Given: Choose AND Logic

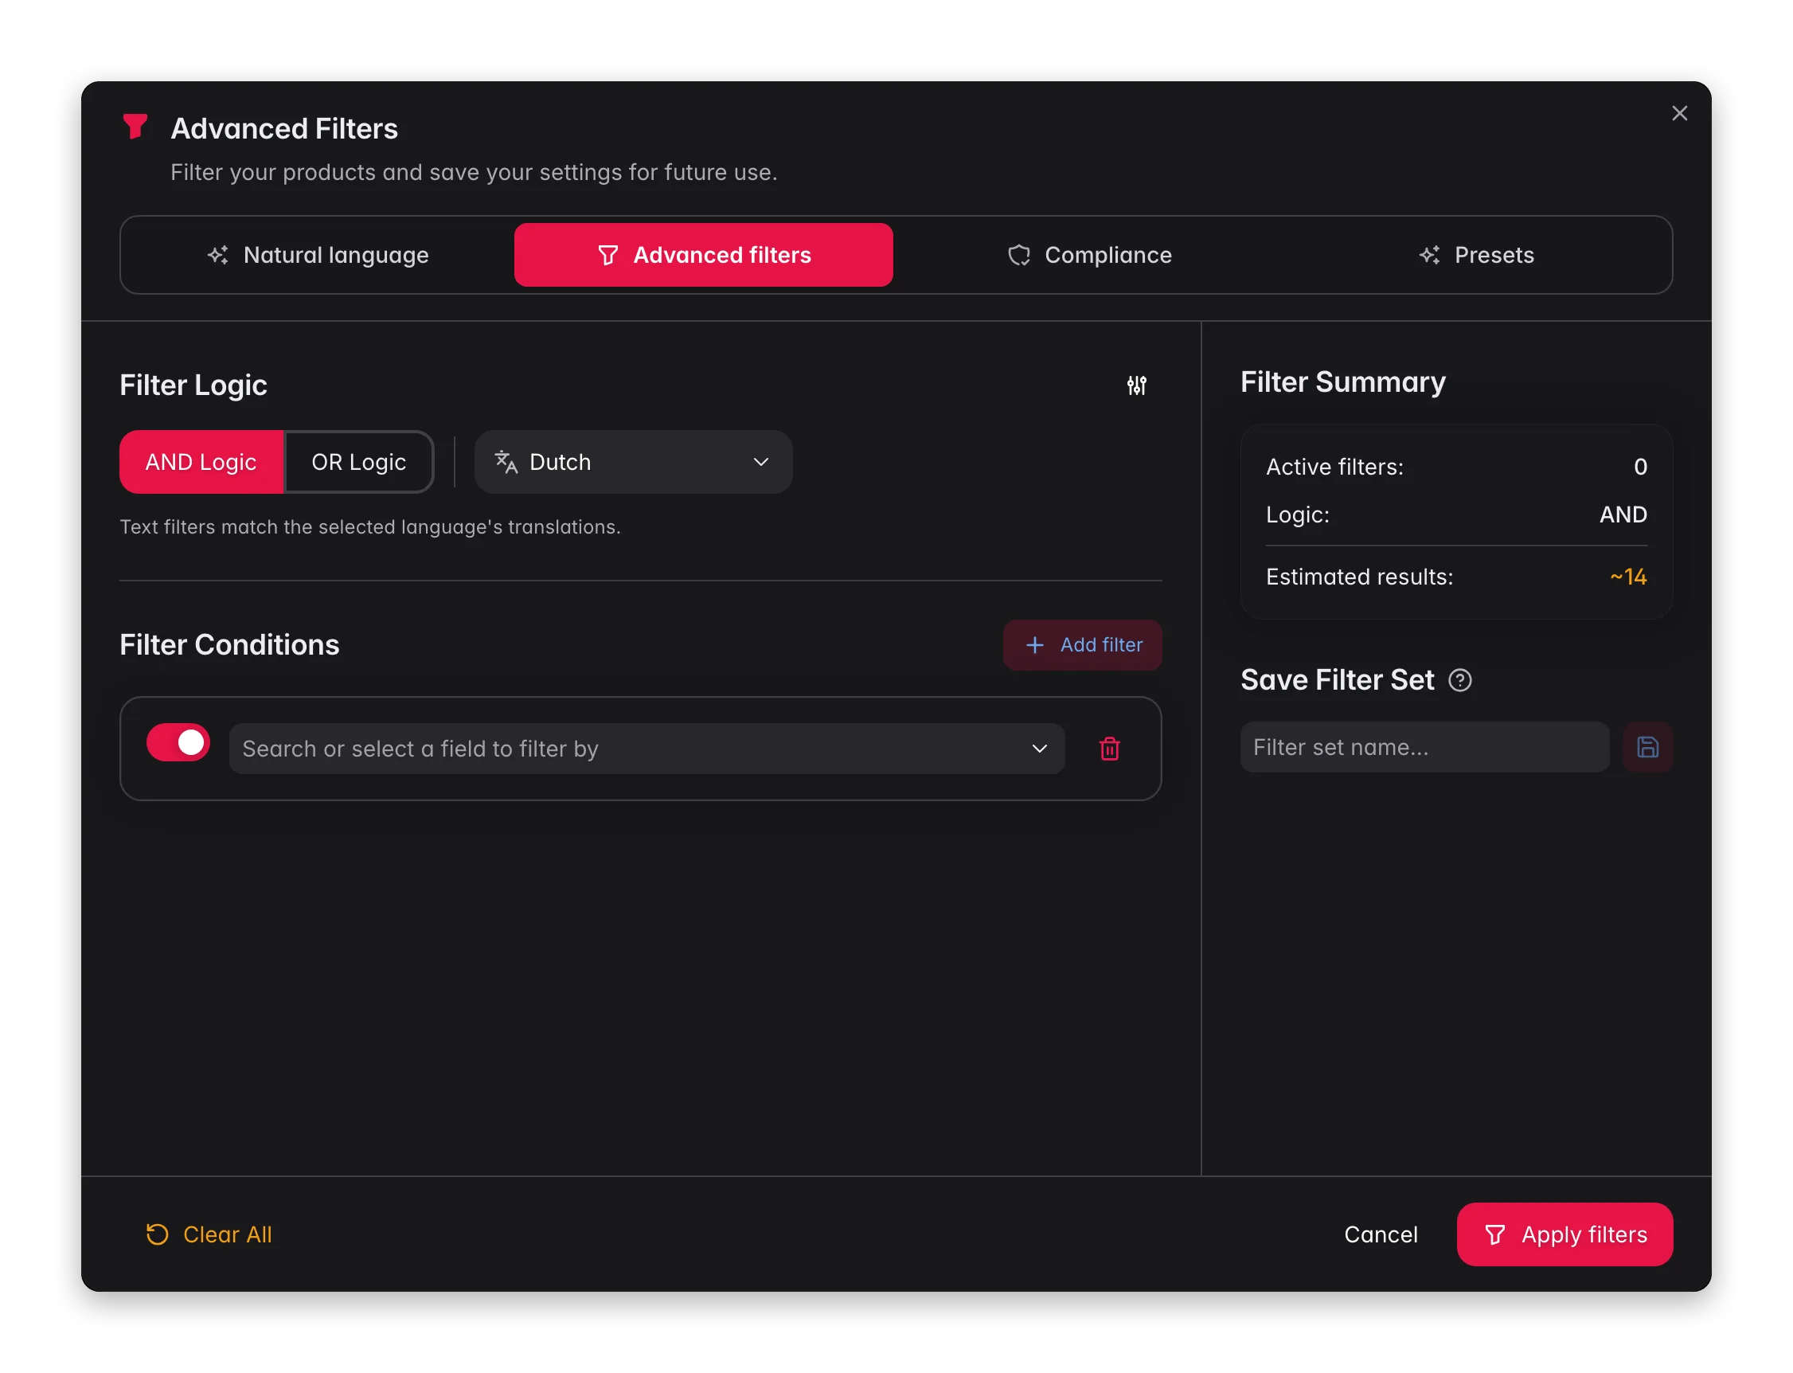Looking at the screenshot, I should click(x=201, y=462).
